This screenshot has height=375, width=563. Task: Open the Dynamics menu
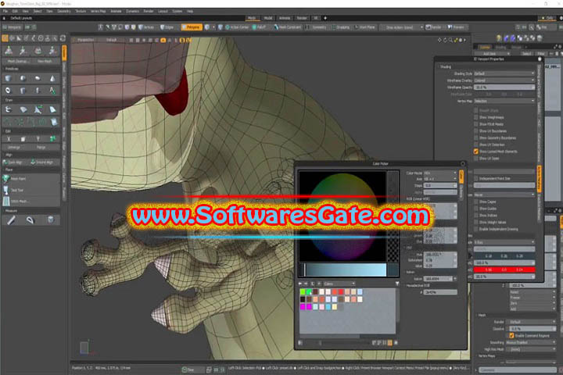tap(132, 11)
